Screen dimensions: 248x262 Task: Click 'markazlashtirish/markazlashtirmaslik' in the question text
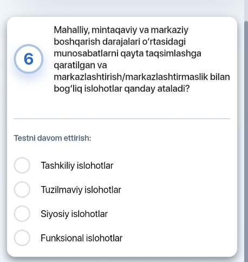point(131,77)
